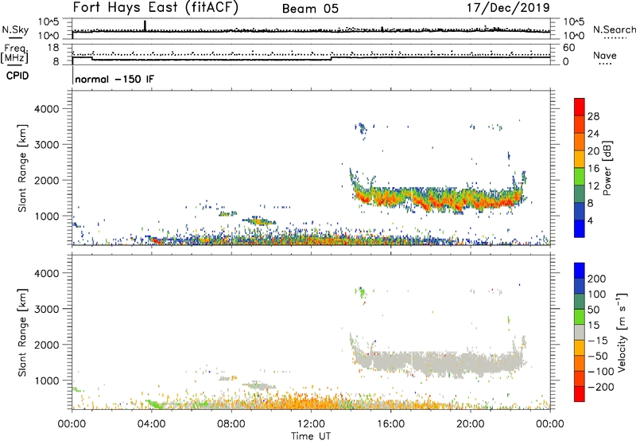Click the '2000' tick label on the velocity panel

(x=46, y=345)
